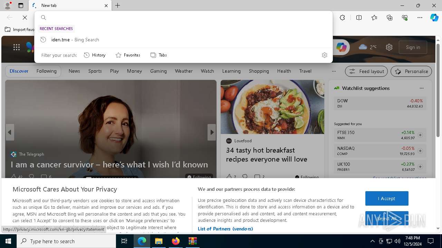The height and width of the screenshot is (248, 442).
Task: Open the Health category
Action: (x=284, y=71)
